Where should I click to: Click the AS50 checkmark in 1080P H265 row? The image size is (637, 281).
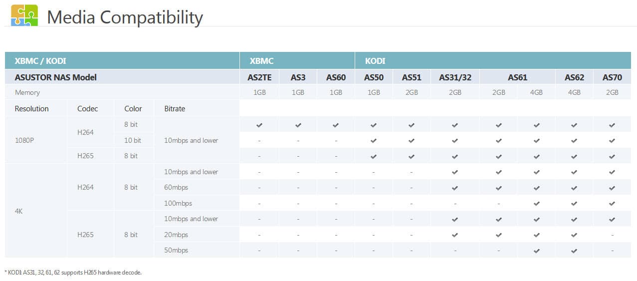coord(374,156)
